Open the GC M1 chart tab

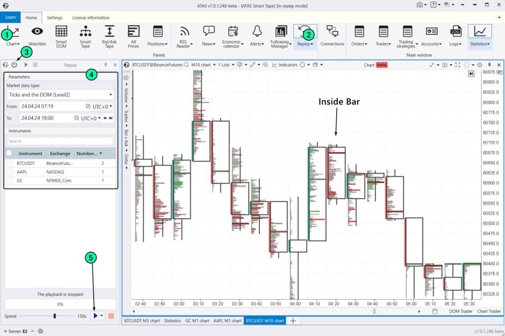198,320
